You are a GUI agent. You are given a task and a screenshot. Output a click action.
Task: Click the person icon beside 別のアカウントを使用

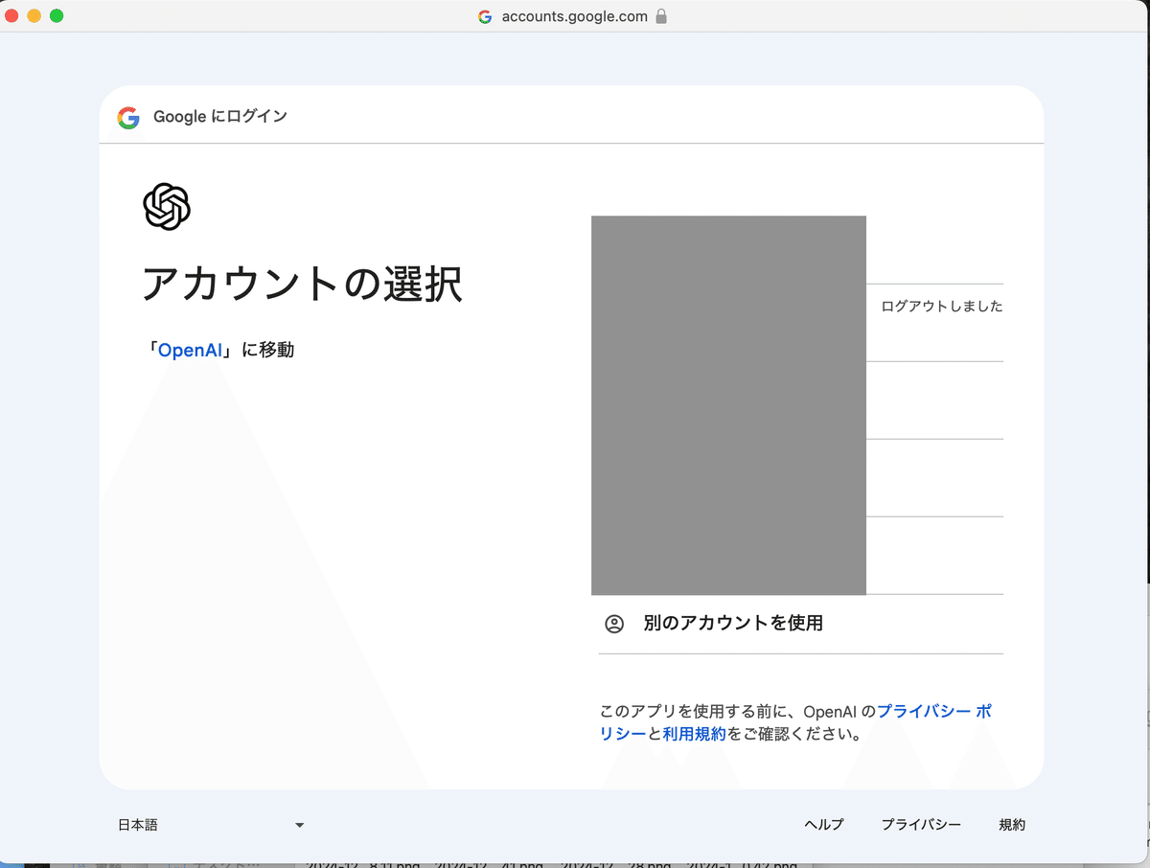pos(614,624)
